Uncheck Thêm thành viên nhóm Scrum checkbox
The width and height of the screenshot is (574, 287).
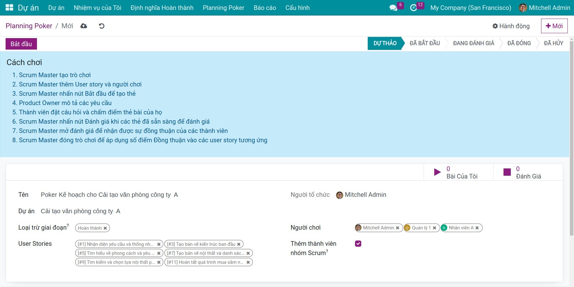tap(358, 244)
